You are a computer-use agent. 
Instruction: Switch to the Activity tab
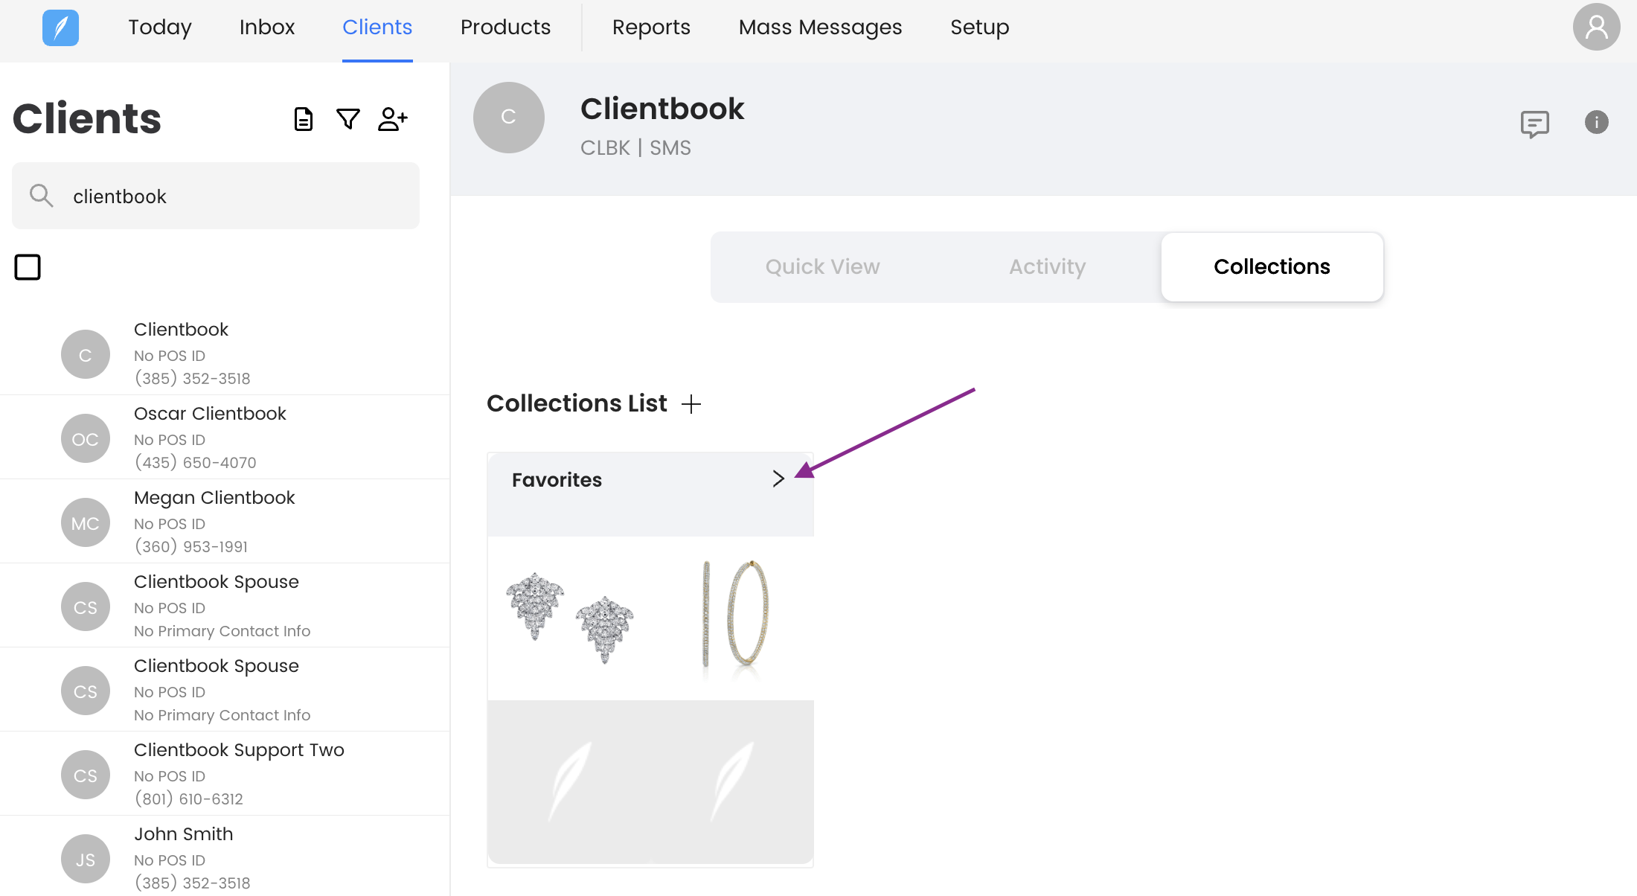tap(1047, 266)
